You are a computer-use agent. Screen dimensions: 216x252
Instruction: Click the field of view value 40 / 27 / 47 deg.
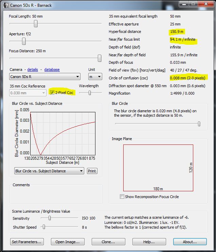point(184,70)
